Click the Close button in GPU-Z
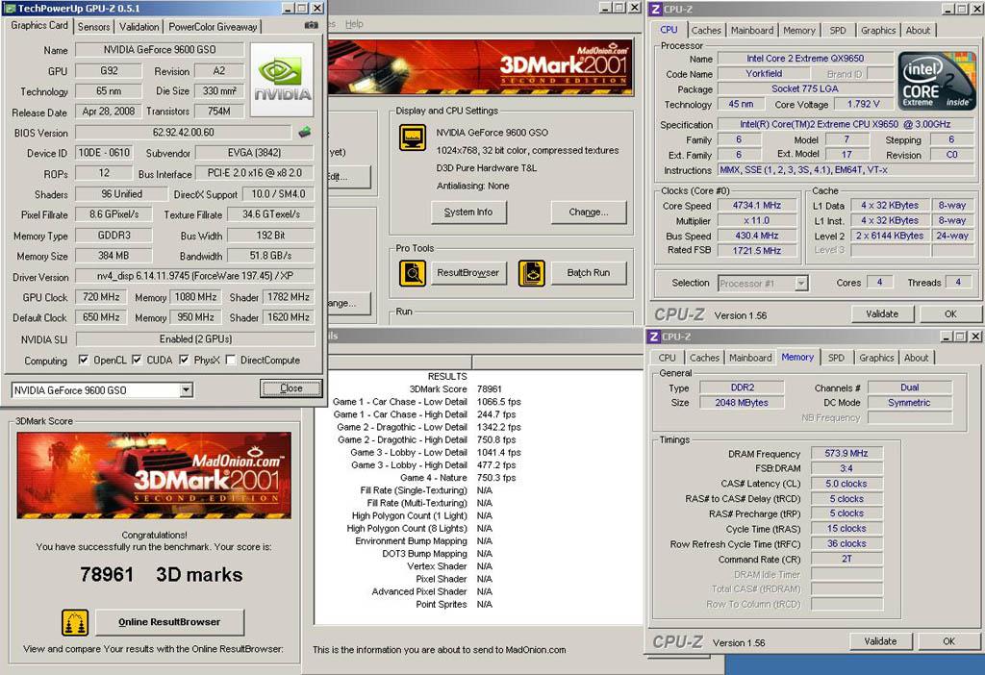Viewport: 985px width, 675px height. pos(290,388)
